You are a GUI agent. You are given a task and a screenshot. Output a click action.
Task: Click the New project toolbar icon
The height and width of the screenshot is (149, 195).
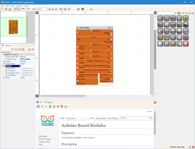tap(2, 9)
